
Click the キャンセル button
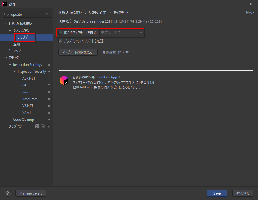click(x=243, y=193)
